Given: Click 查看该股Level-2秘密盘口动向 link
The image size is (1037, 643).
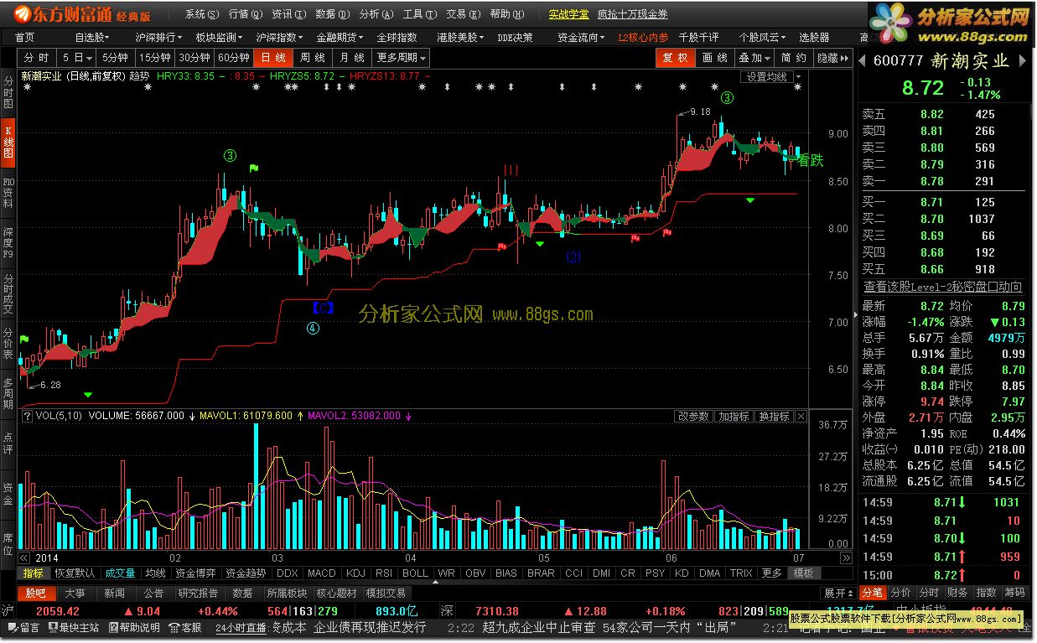Looking at the screenshot, I should coord(943,287).
